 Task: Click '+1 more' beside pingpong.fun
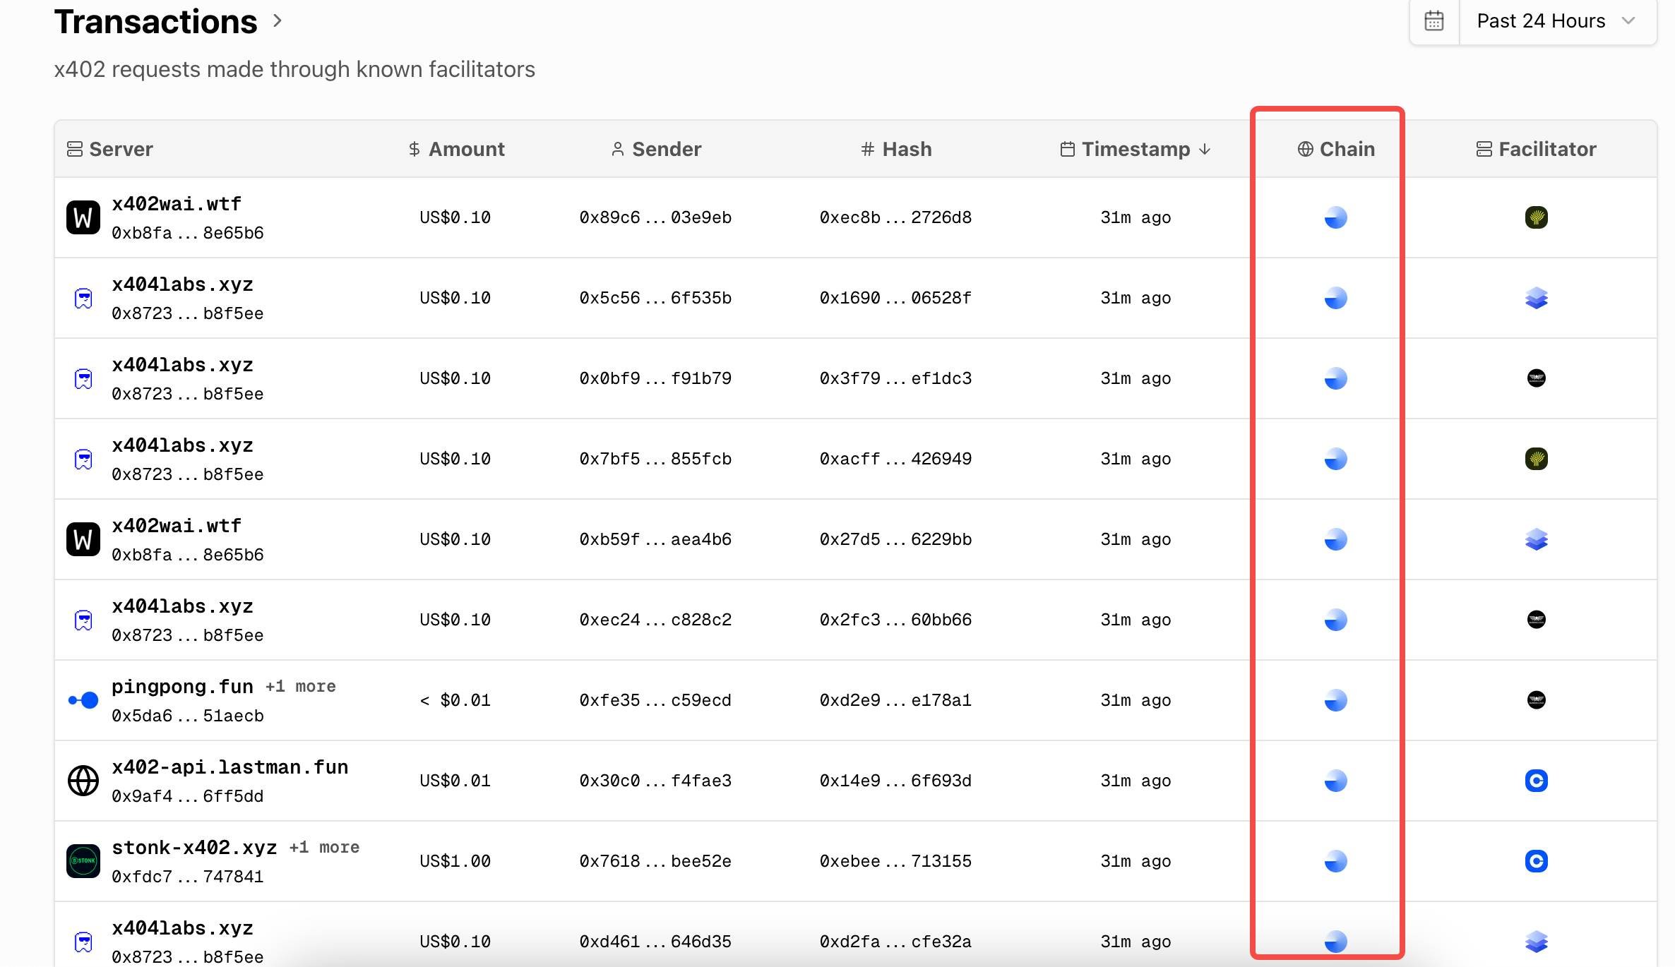click(301, 686)
